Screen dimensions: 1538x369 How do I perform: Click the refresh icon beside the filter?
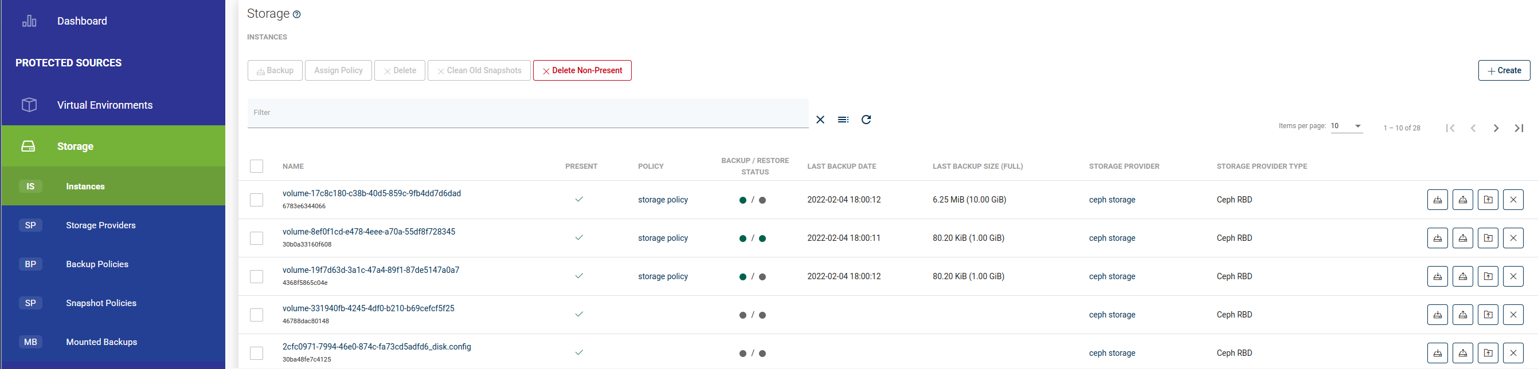866,120
